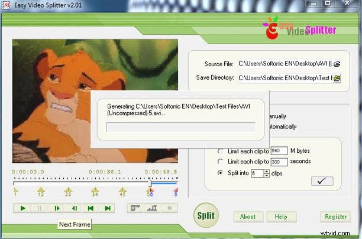Click split marker 23 on the timeline

pos(68,192)
